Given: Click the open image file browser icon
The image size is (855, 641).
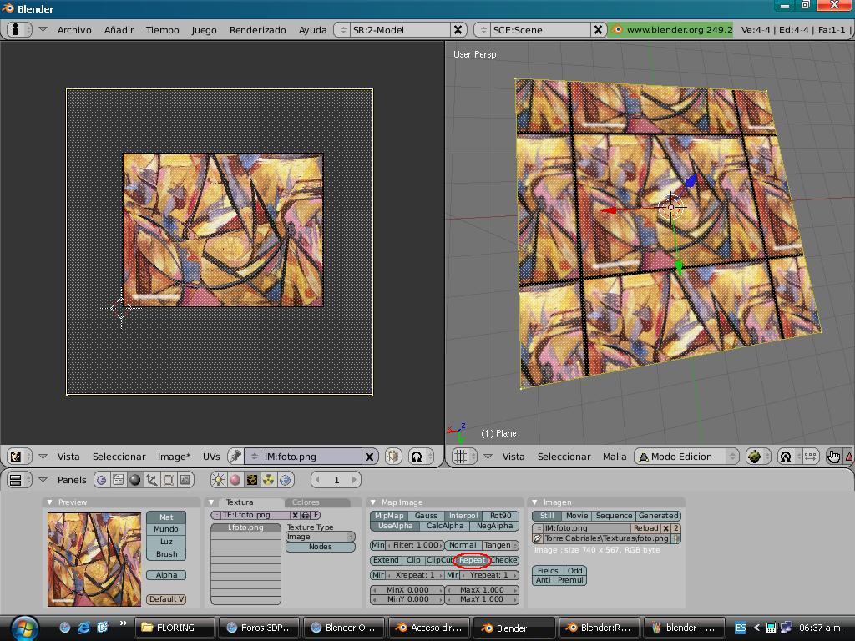Looking at the screenshot, I should point(538,538).
